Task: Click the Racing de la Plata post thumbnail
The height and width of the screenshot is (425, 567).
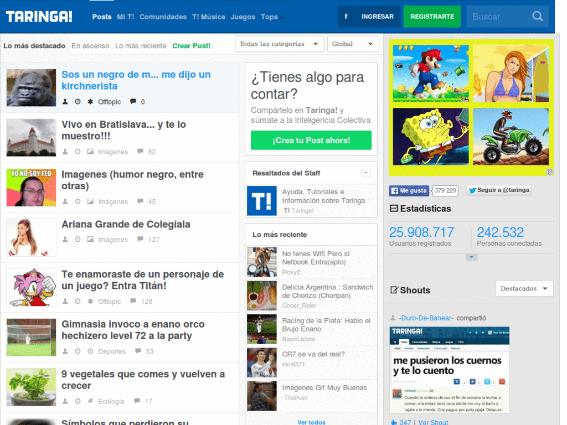Action: click(x=262, y=329)
